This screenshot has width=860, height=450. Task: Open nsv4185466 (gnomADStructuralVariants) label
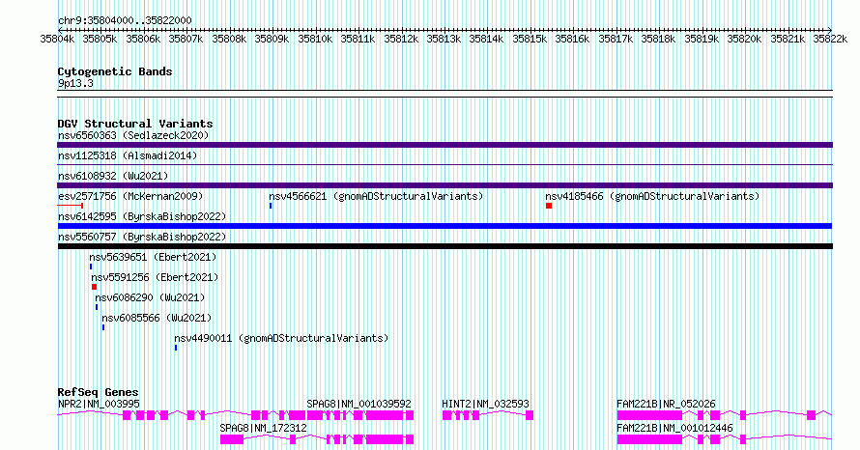pos(652,196)
